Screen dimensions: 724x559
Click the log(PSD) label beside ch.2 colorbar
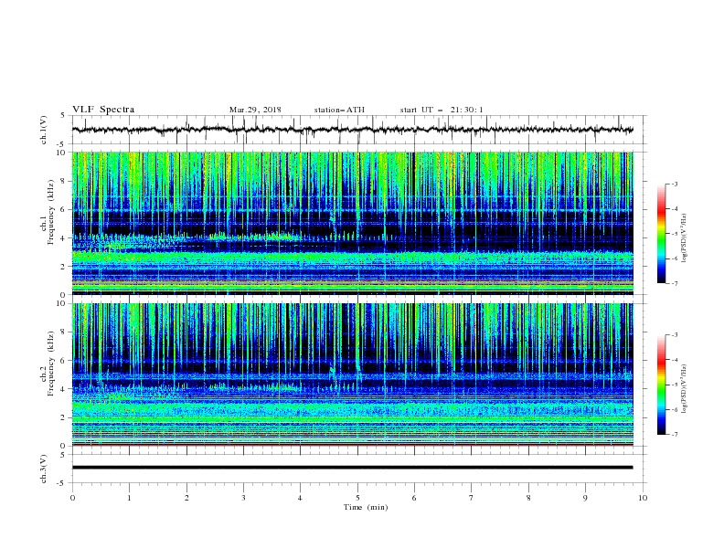pyautogui.click(x=686, y=389)
